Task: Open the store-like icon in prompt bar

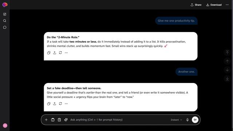Action: pos(53,120)
